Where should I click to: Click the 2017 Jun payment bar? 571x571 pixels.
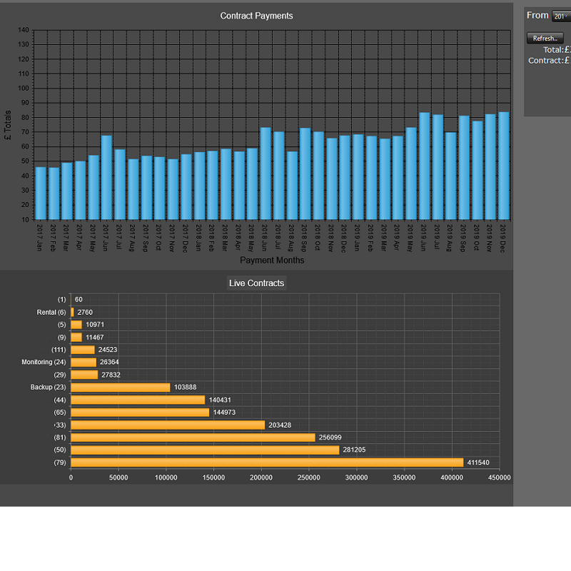(106, 177)
